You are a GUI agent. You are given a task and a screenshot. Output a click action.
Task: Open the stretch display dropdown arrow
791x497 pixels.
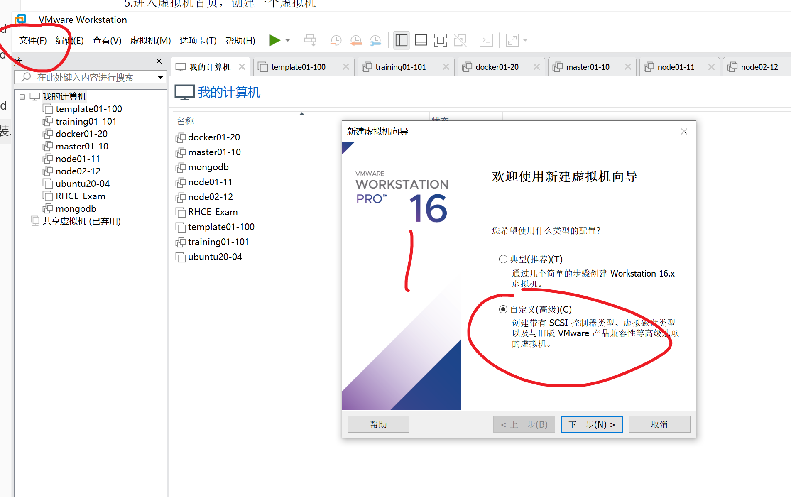525,40
